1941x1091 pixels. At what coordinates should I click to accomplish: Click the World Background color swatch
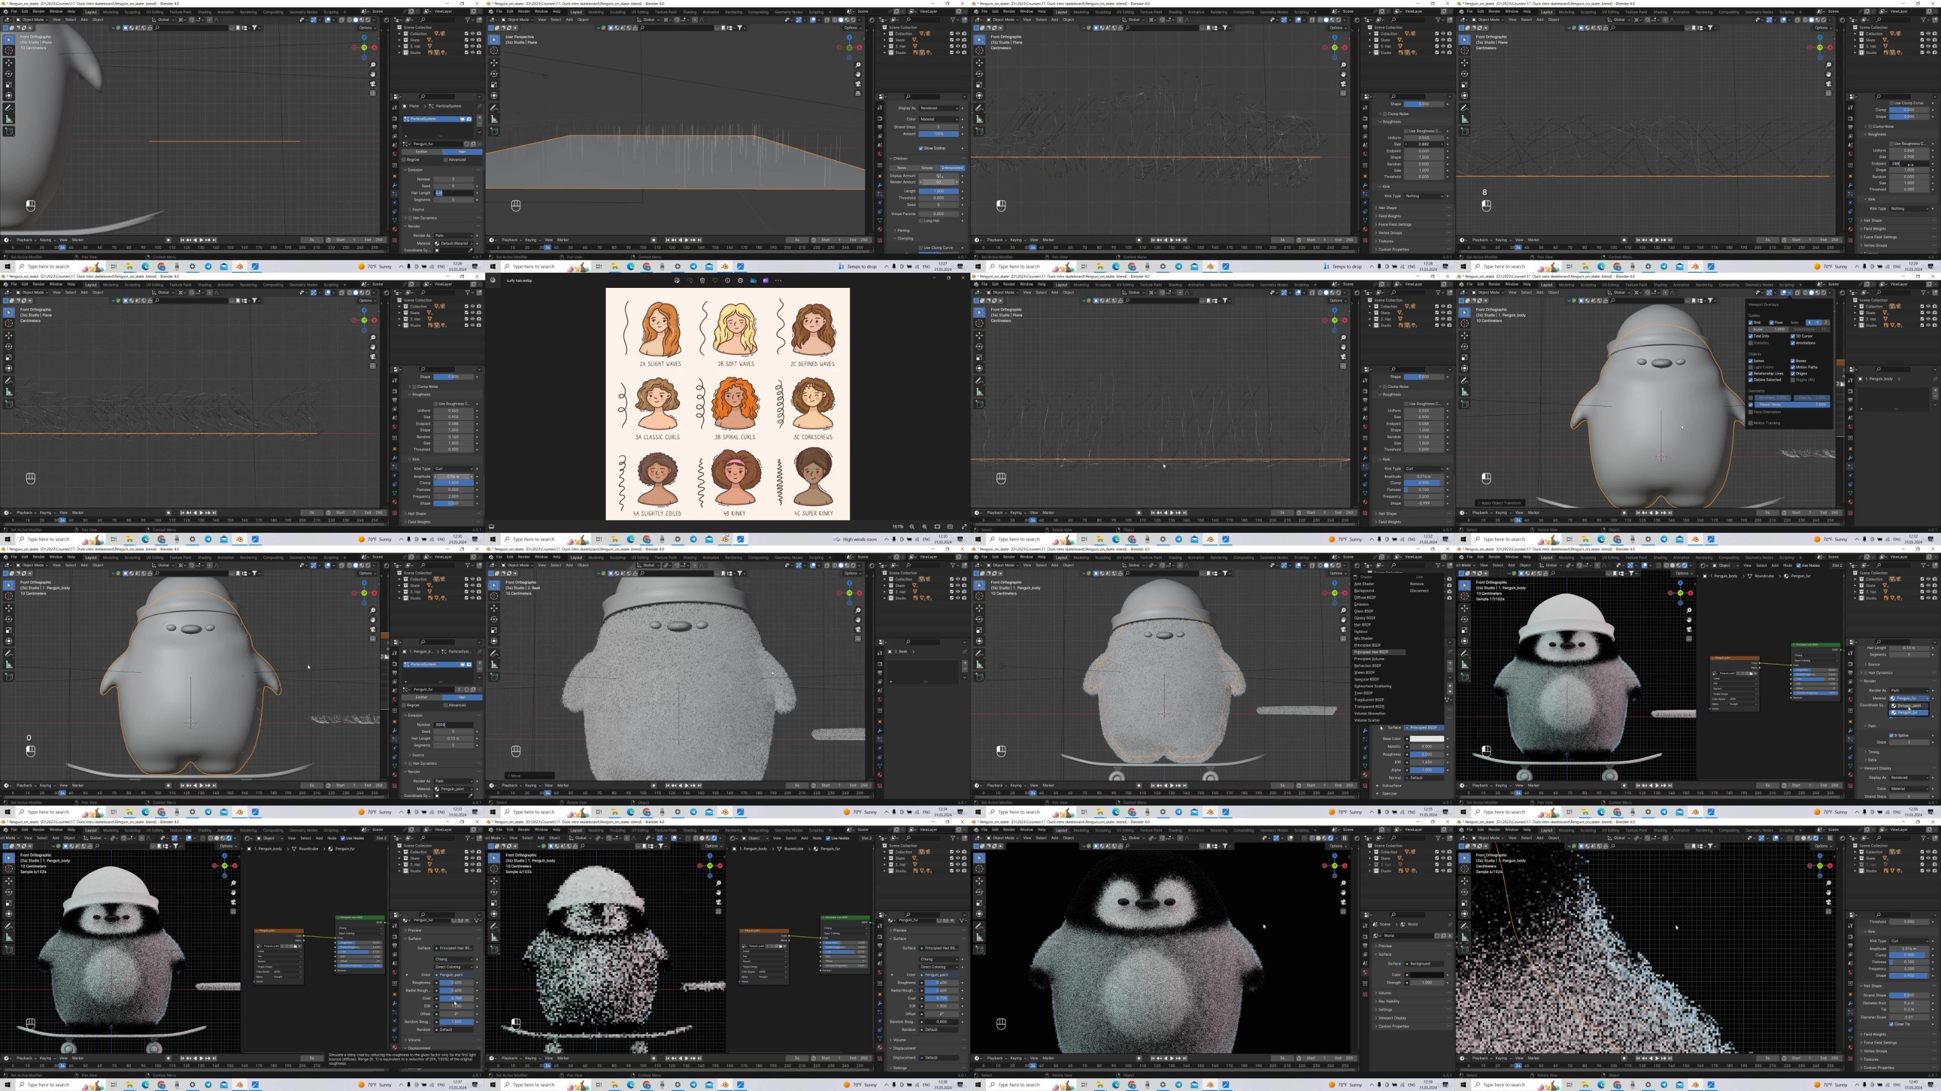coord(1427,974)
